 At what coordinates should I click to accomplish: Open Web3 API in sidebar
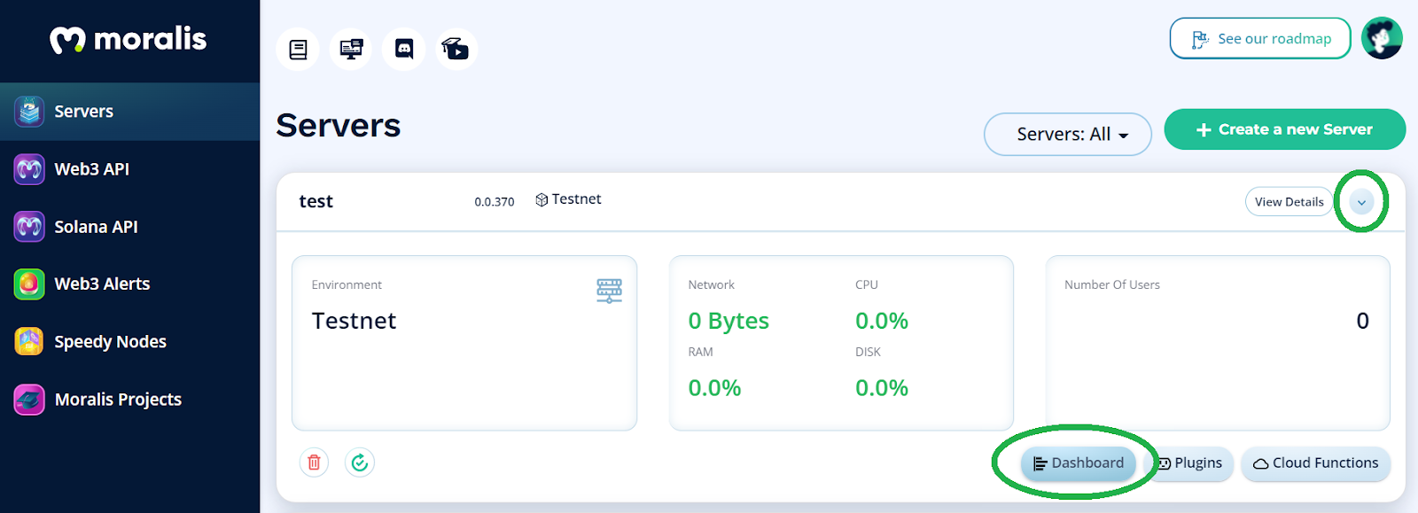pos(130,169)
